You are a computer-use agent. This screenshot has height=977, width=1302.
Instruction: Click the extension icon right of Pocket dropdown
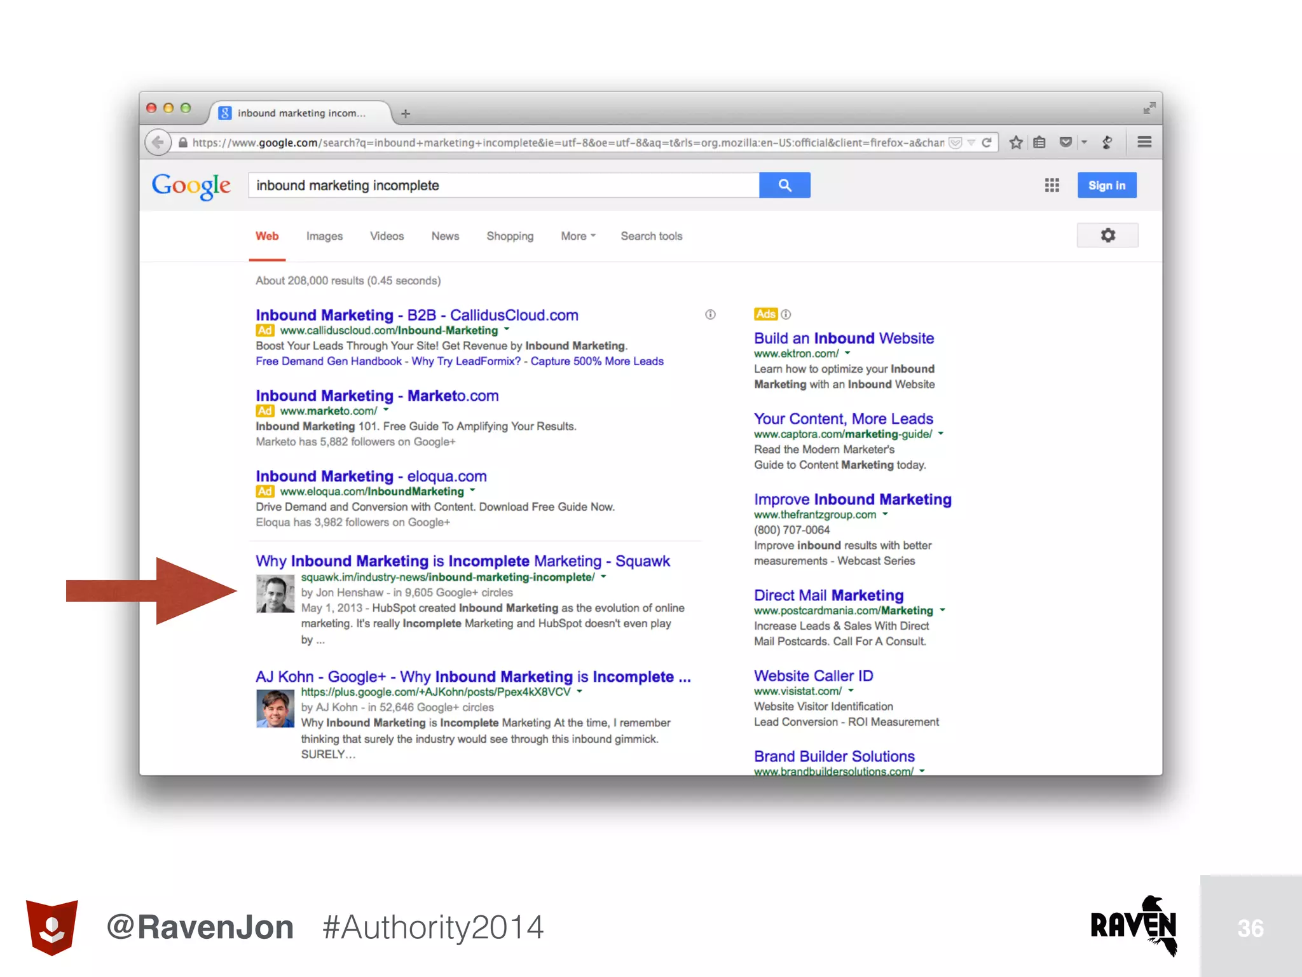coord(1107,142)
